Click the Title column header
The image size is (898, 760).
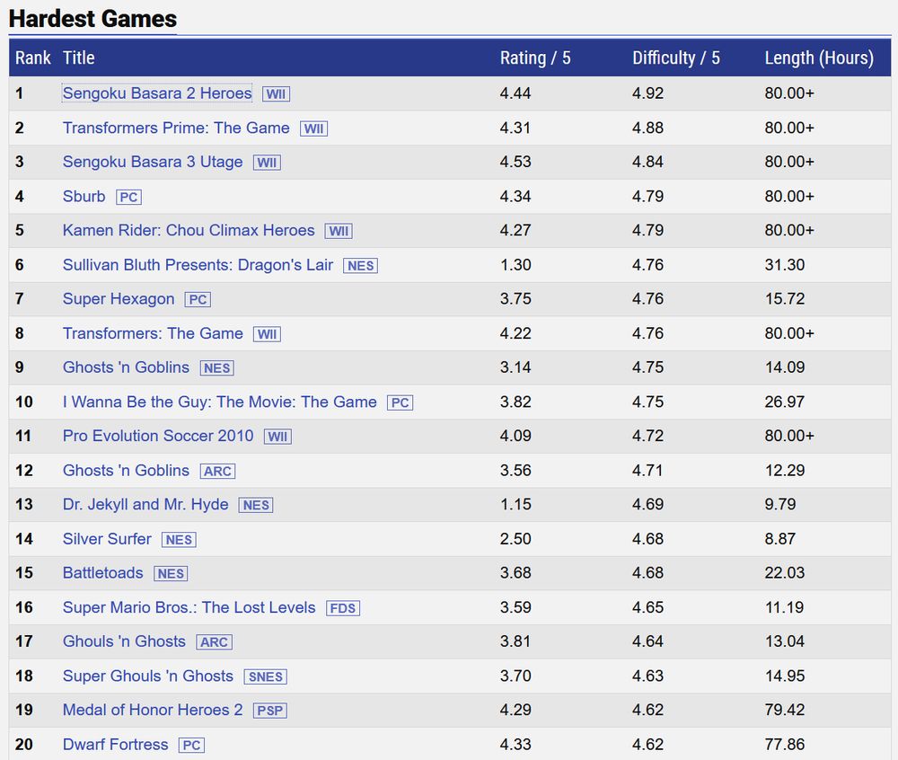pyautogui.click(x=78, y=57)
